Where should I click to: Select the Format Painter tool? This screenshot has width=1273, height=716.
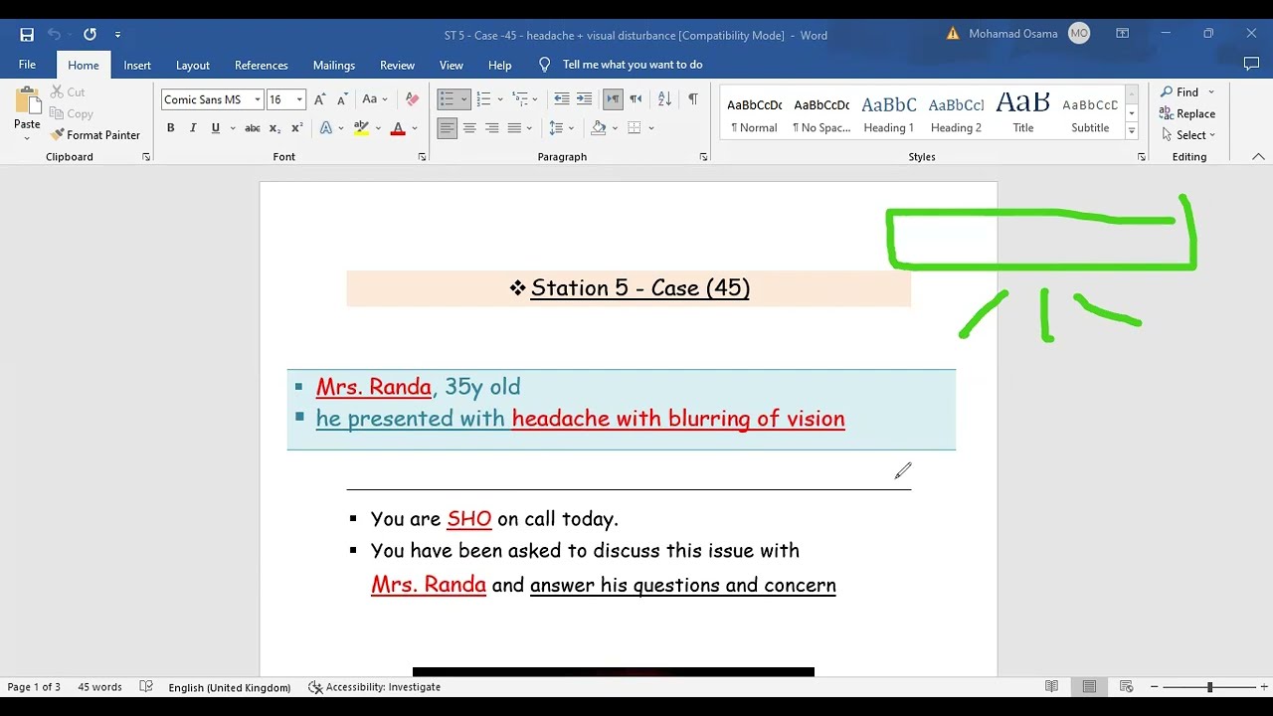pos(95,135)
